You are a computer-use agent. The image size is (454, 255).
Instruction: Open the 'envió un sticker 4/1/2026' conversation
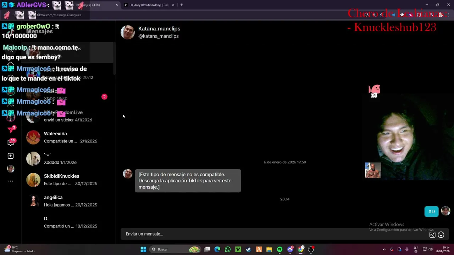[67, 116]
